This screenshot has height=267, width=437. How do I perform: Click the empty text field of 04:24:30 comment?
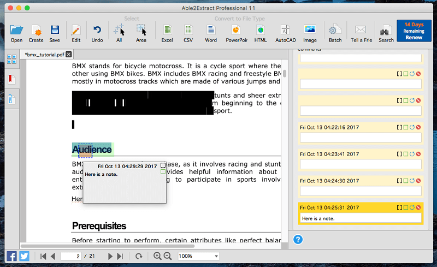361,191
